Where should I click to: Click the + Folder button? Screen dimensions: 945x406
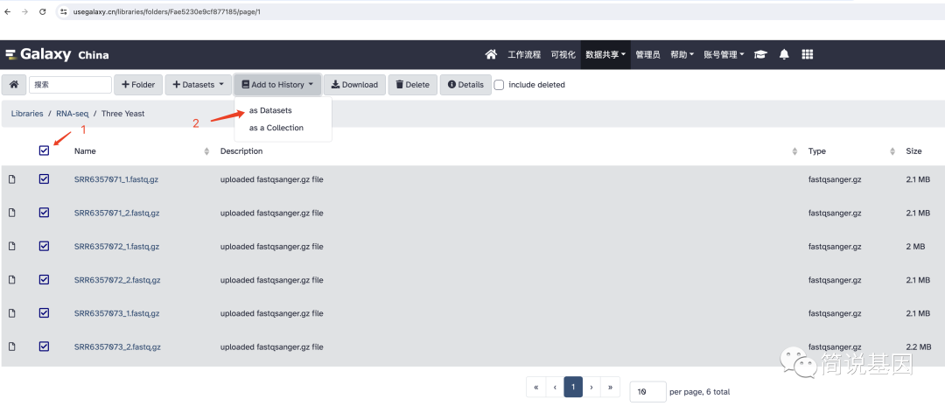pos(138,85)
